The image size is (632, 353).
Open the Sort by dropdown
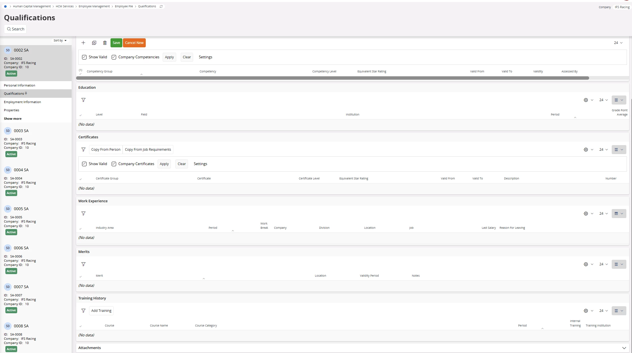[60, 41]
